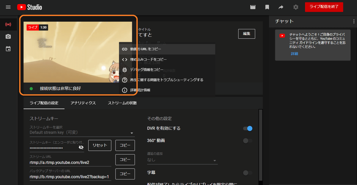Click the bookmark icon in the top bar
Viewport: 357px width, 185px height.
(x=267, y=7)
